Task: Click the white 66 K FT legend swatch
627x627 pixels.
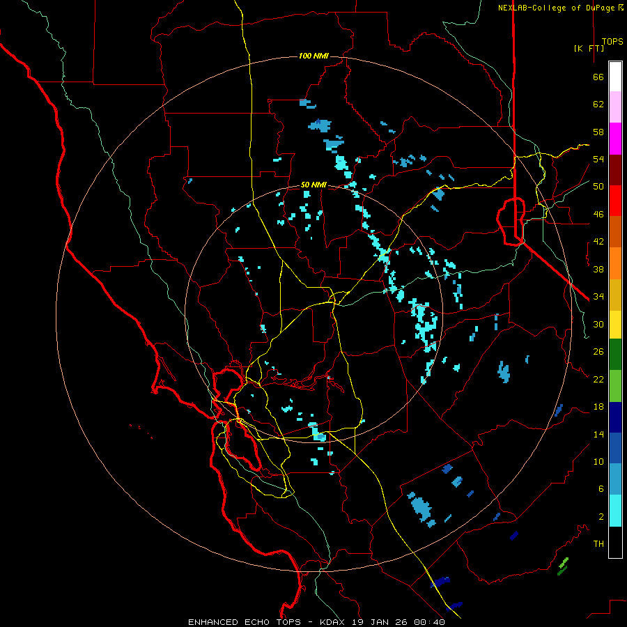Action: (x=615, y=77)
